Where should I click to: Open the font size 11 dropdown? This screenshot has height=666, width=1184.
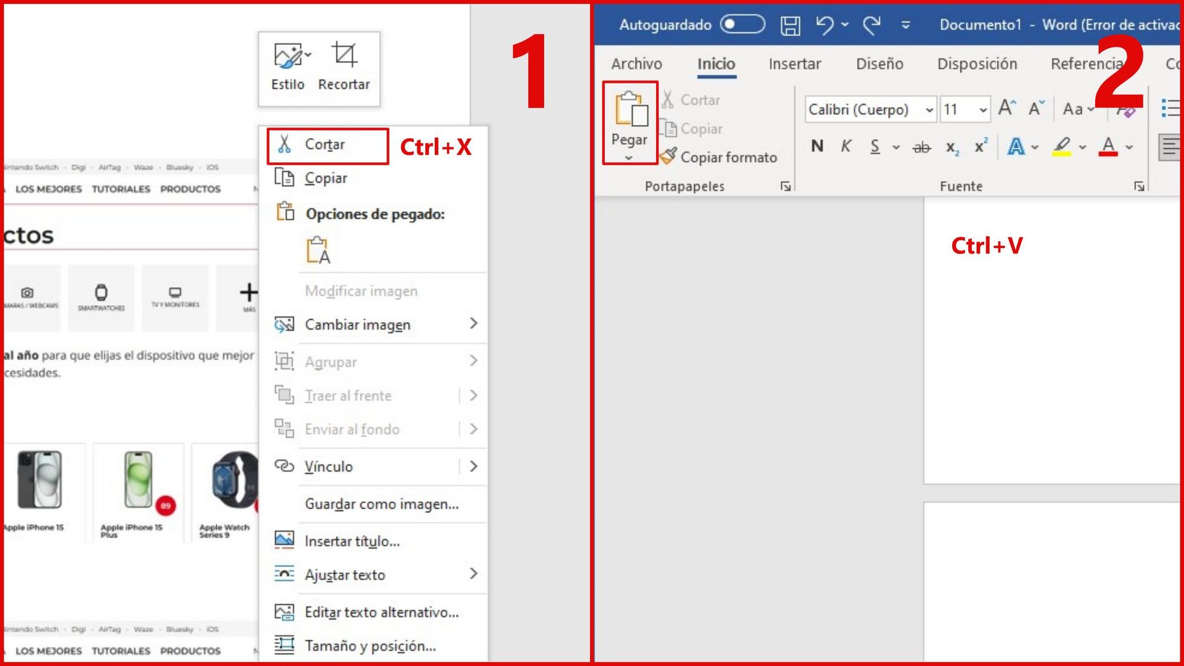pyautogui.click(x=983, y=110)
